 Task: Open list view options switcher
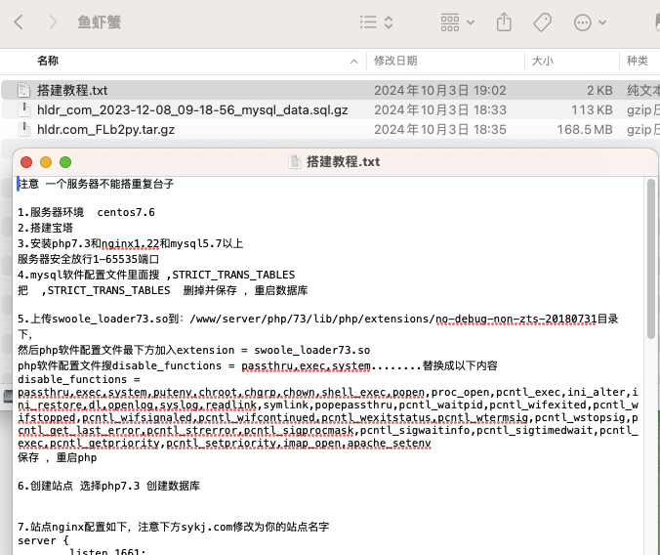pos(377,21)
